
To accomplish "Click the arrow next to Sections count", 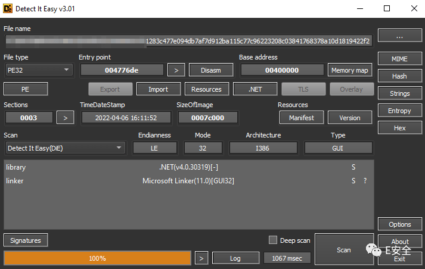I will tap(66, 118).
